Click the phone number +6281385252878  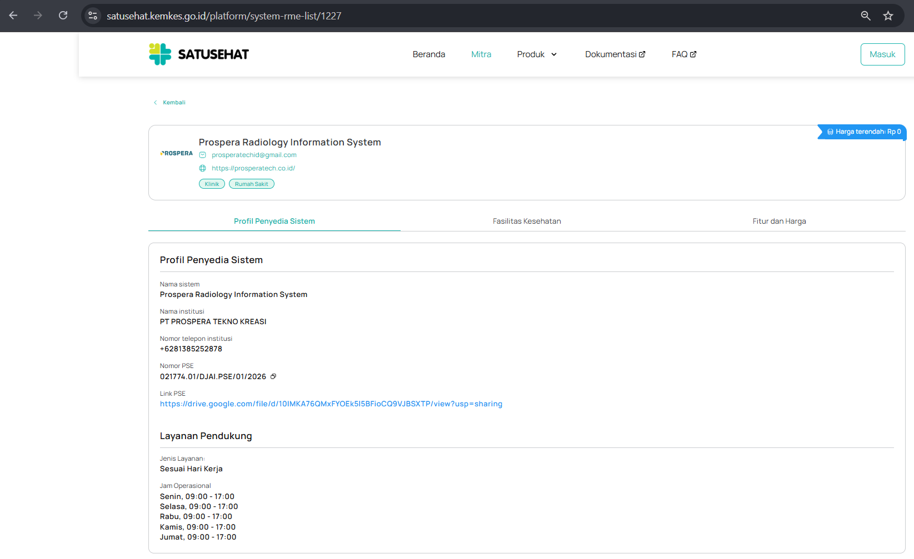pyautogui.click(x=191, y=349)
